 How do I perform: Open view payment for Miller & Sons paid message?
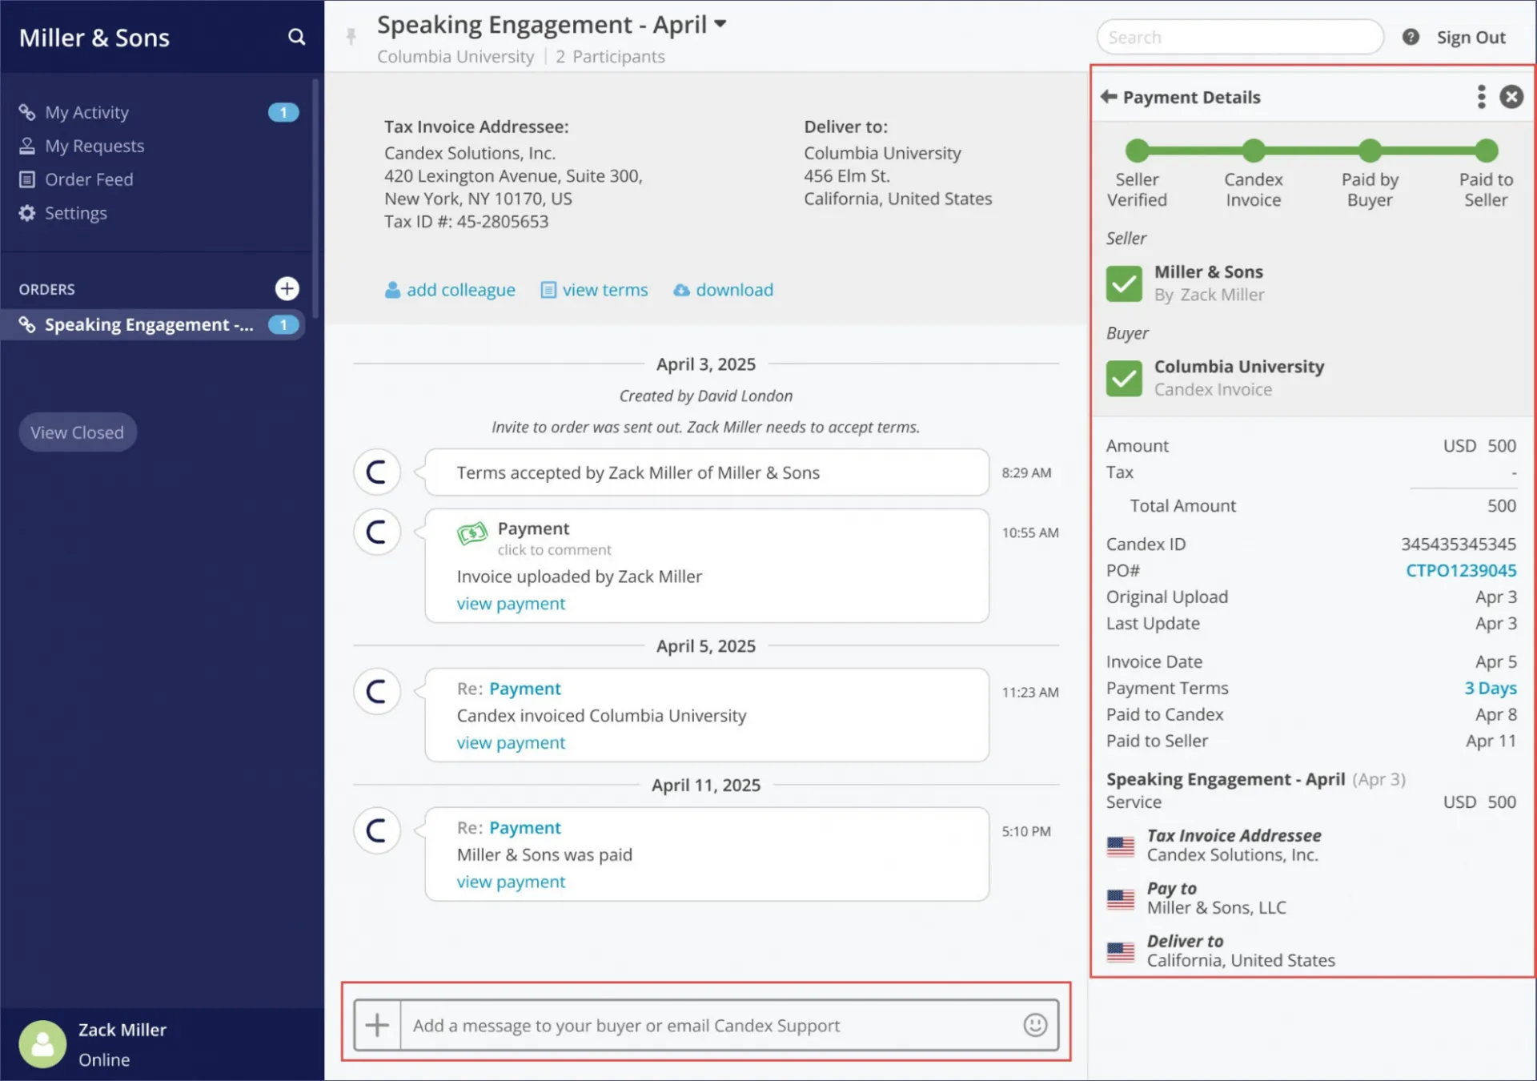pyautogui.click(x=511, y=882)
